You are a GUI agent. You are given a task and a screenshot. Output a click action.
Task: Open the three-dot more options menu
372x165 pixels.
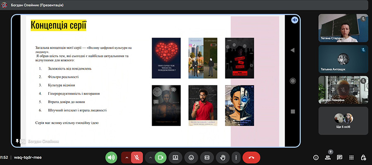point(236,157)
